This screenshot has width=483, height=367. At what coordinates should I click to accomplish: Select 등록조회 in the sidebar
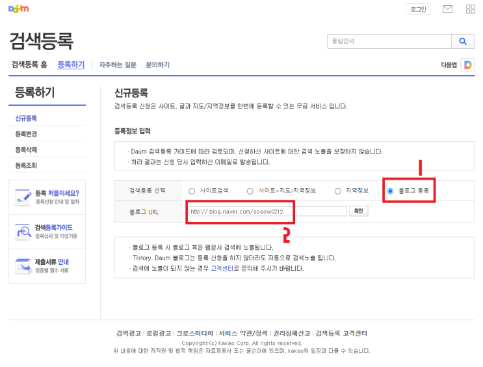point(26,165)
